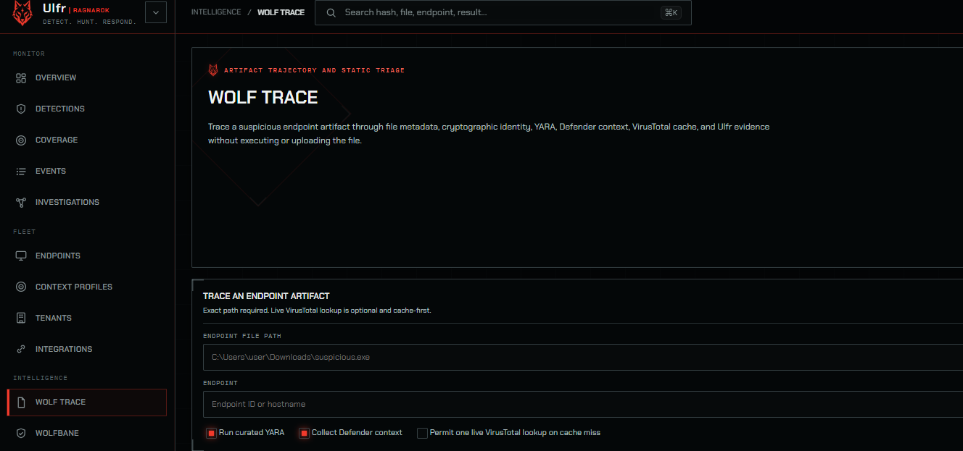Click the ⌘K shortcut badge
The image size is (963, 451).
(x=671, y=12)
